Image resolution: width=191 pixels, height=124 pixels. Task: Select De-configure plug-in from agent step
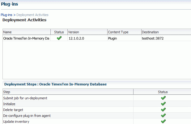(27, 116)
